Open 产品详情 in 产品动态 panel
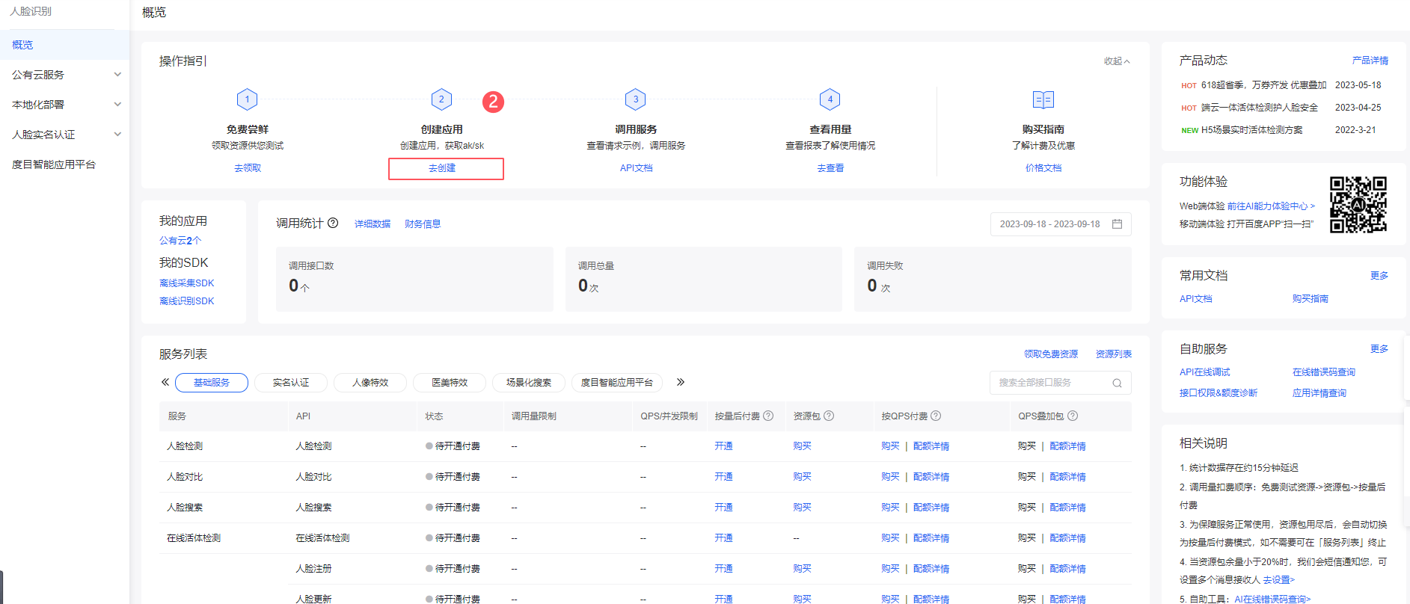The height and width of the screenshot is (604, 1410). (x=1370, y=61)
